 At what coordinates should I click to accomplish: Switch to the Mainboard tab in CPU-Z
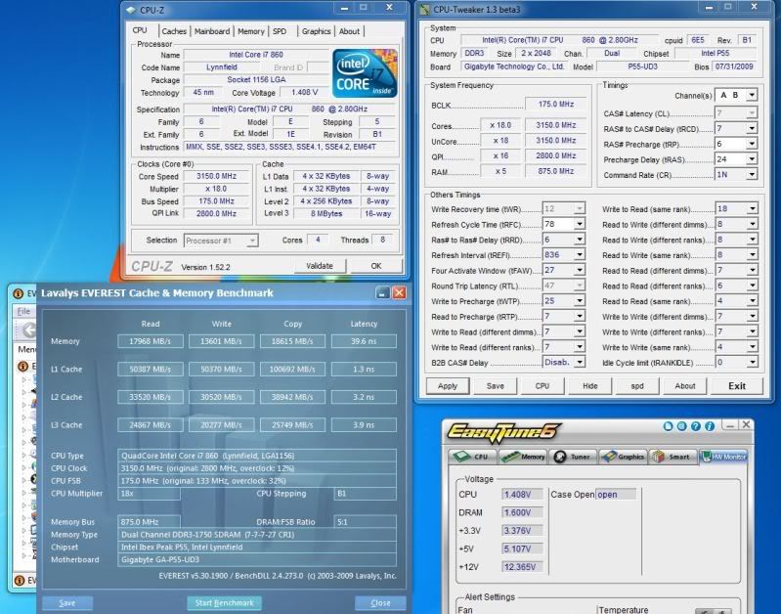coord(212,31)
